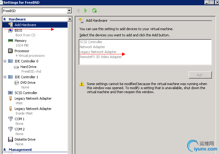Image resolution: width=219 pixels, height=154 pixels.
Task: Click the 'Boot from CD' text
Action: pyautogui.click(x=26, y=35)
